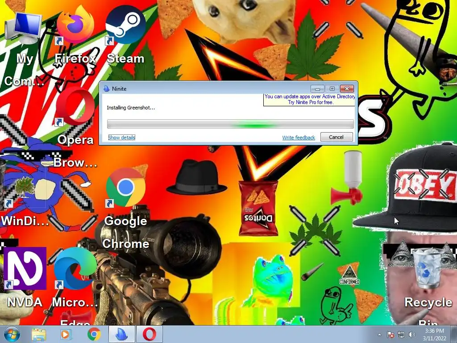Open the volume speaker tray icon

pos(412,335)
